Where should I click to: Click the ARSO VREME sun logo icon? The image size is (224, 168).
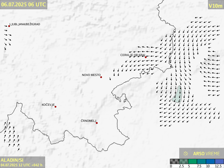(185, 154)
